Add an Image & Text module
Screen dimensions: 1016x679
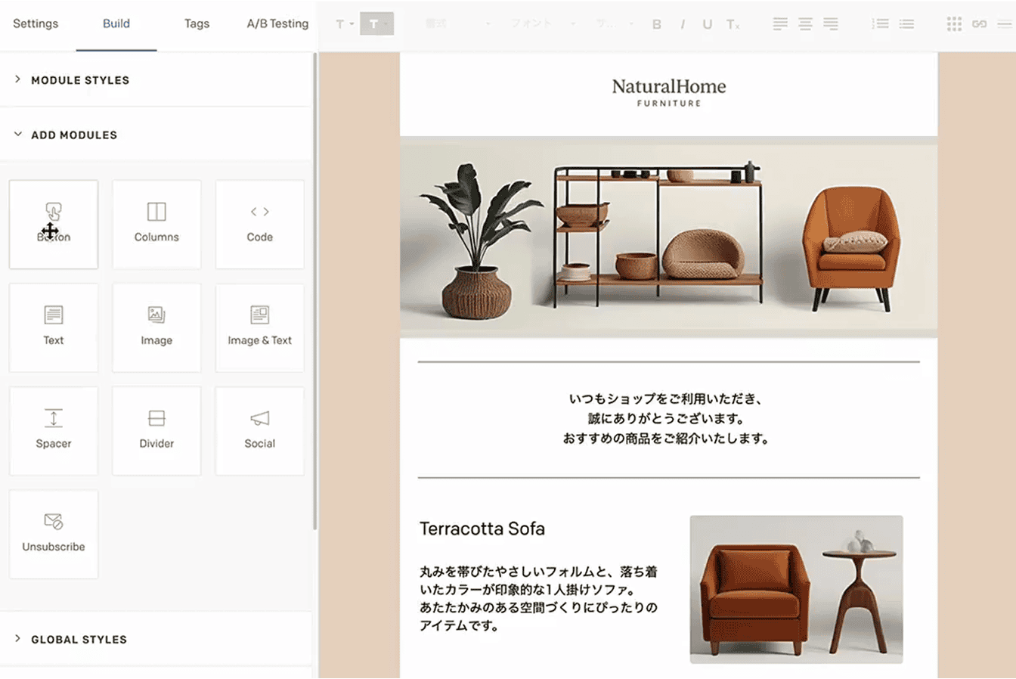pos(259,327)
